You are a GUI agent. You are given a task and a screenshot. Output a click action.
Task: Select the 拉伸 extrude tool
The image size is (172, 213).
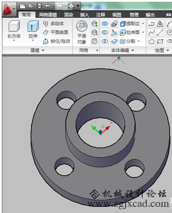click(x=33, y=29)
